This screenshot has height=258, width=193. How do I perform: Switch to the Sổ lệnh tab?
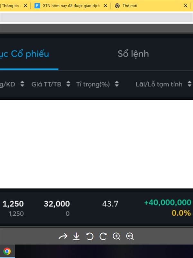click(x=133, y=54)
